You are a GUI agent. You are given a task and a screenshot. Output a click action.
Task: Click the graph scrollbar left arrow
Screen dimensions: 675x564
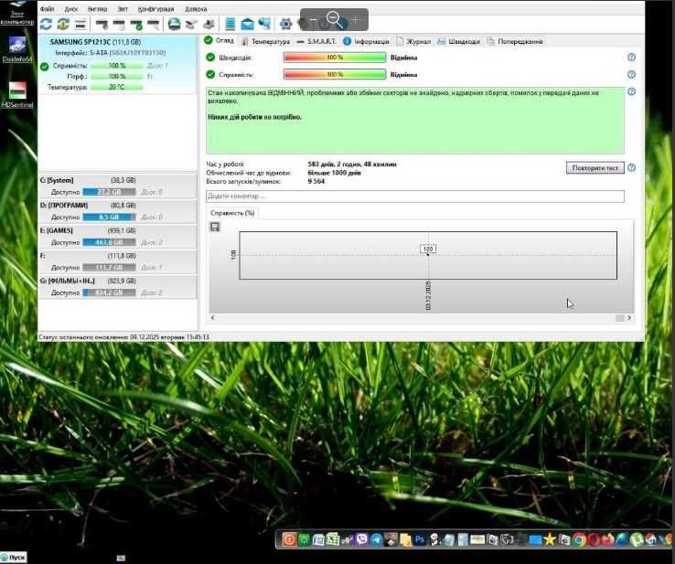click(213, 318)
